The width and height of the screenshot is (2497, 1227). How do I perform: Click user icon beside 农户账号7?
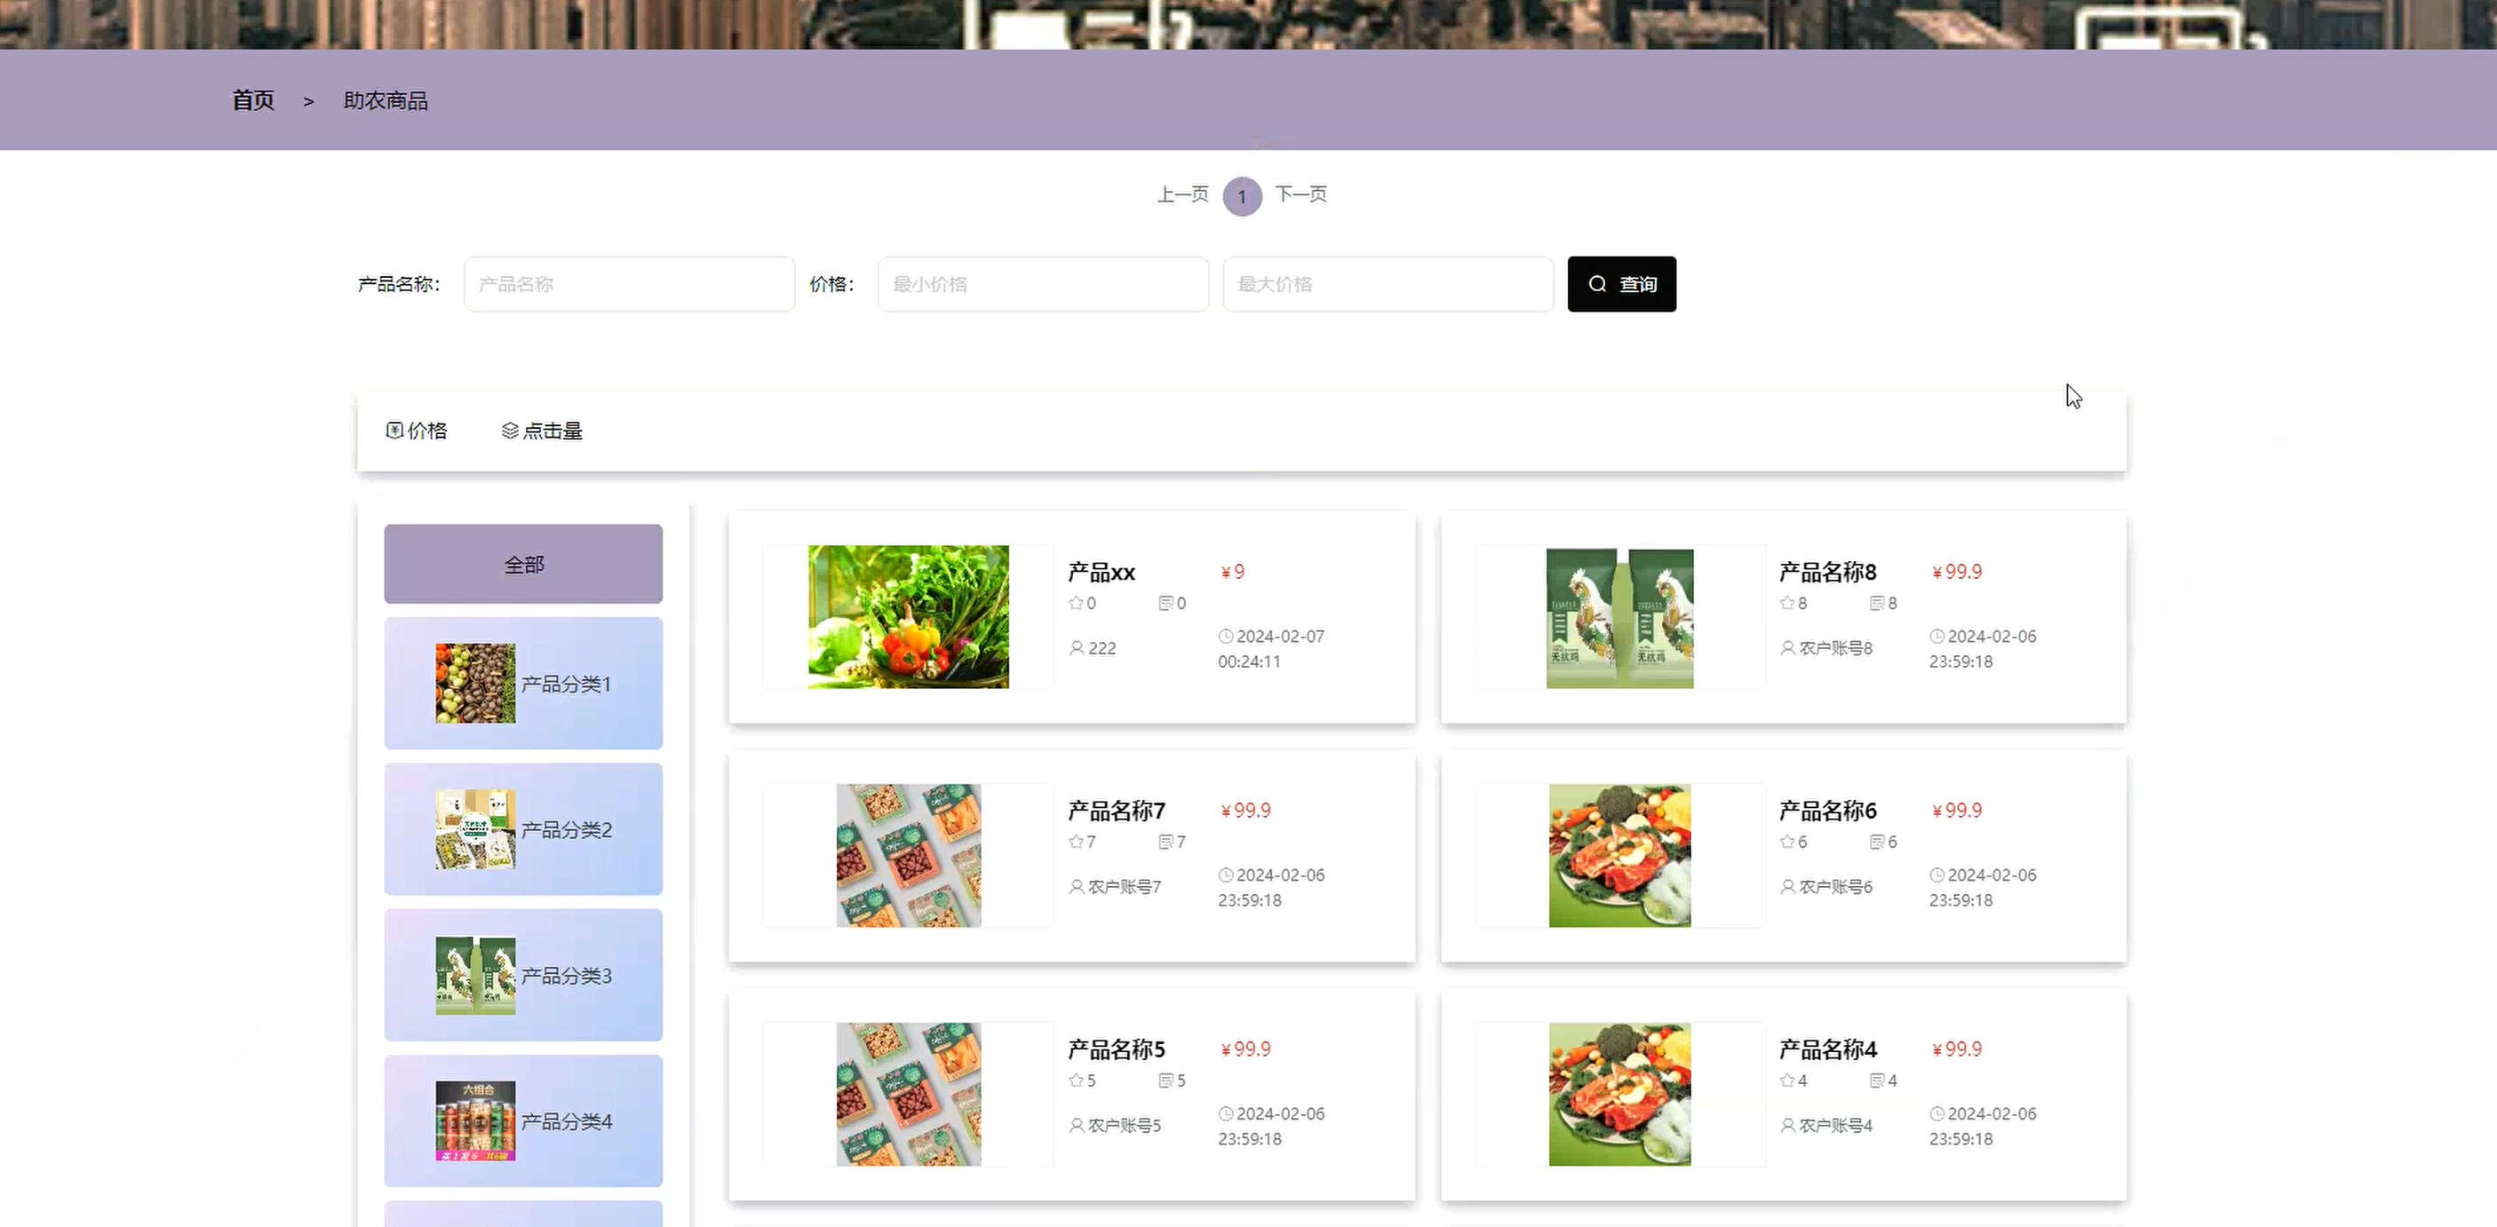1076,886
